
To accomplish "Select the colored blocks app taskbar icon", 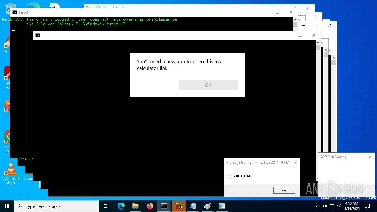I will tap(178, 206).
